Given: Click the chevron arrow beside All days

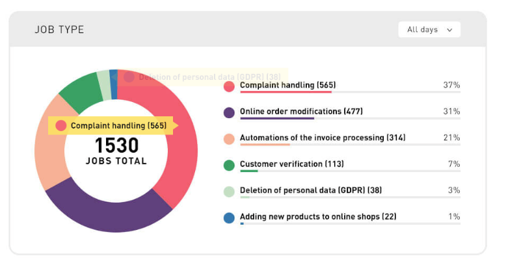Looking at the screenshot, I should (449, 30).
